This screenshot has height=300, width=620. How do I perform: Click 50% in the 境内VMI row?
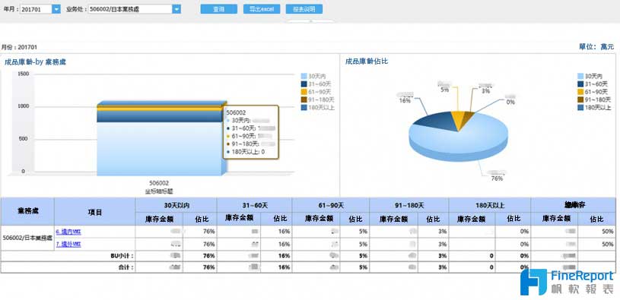608,232
